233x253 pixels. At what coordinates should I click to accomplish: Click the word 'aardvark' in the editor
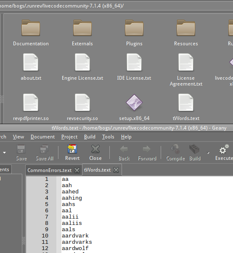click(75, 236)
